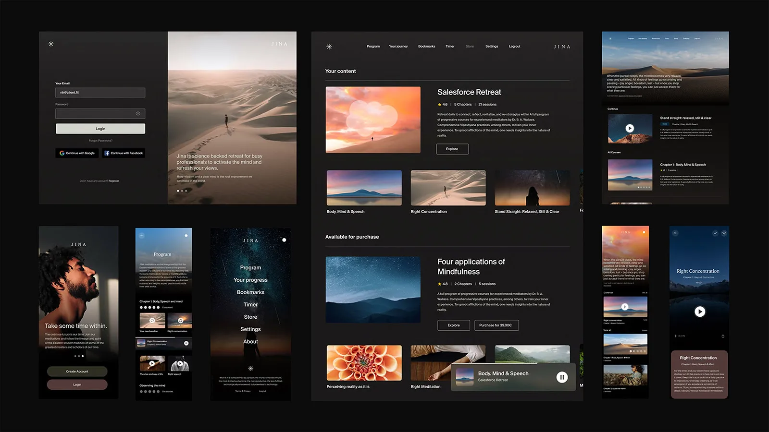Open the Right Concentration course thumbnail
769x432 pixels.
pyautogui.click(x=448, y=188)
